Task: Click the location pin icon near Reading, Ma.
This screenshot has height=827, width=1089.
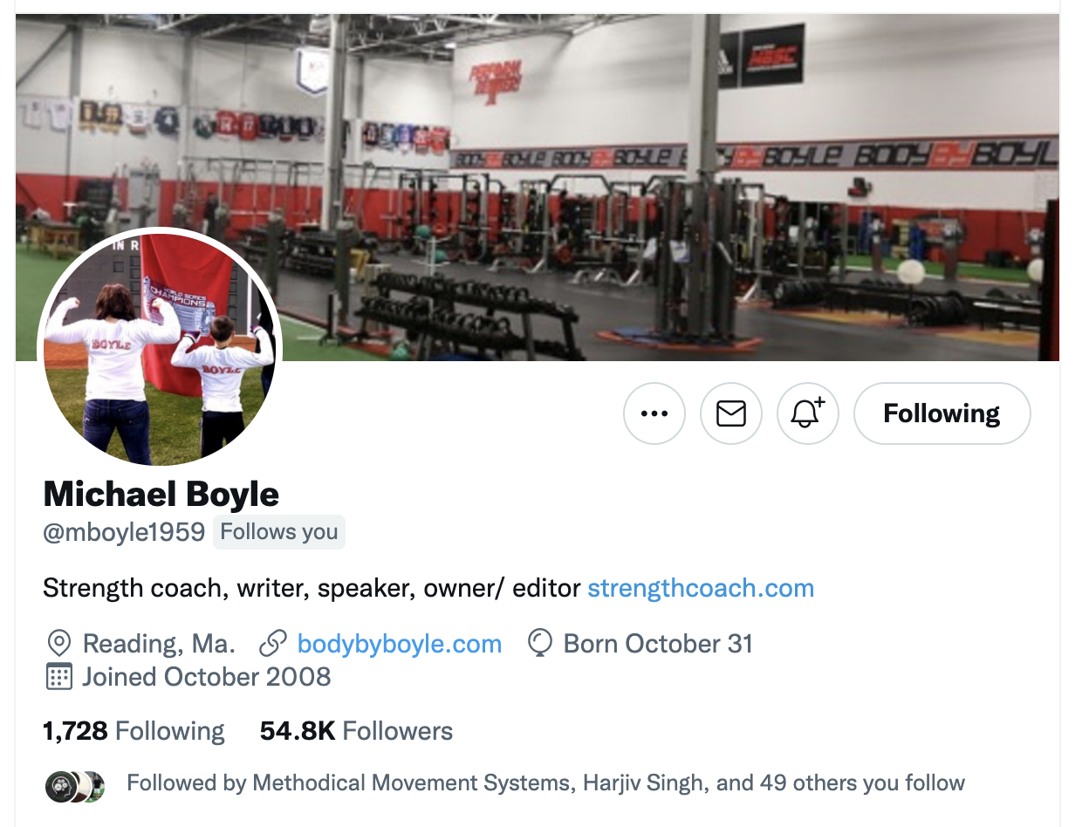Action: [x=58, y=644]
